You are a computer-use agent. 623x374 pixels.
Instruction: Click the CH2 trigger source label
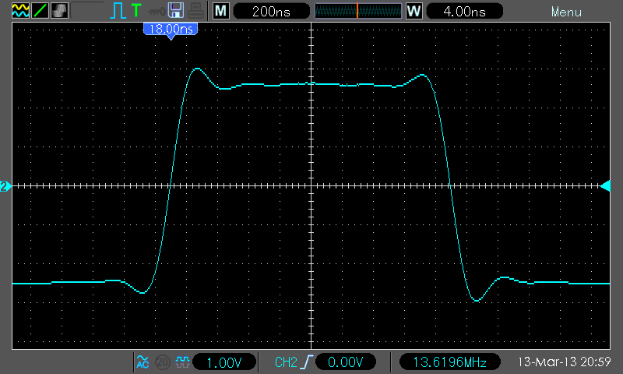[286, 362]
